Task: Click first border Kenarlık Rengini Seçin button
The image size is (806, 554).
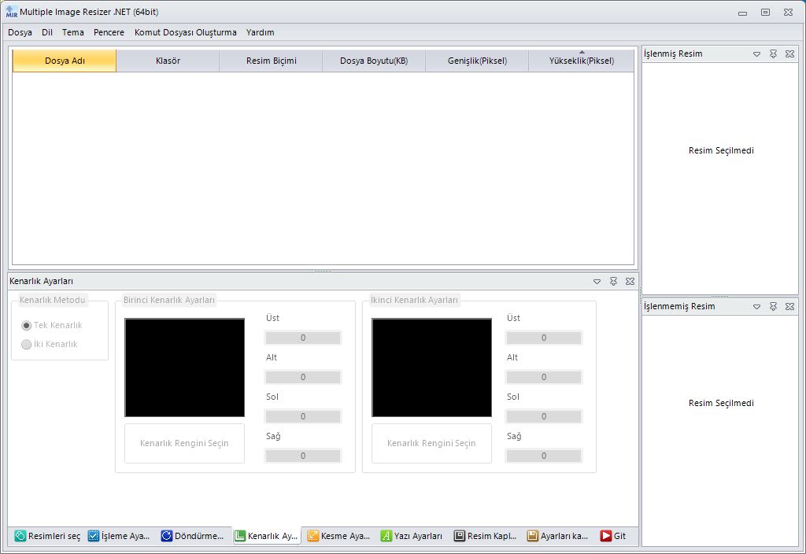Action: [184, 443]
